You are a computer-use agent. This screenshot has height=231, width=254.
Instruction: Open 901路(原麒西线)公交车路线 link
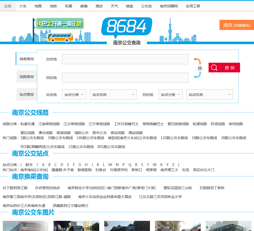click(x=42, y=147)
